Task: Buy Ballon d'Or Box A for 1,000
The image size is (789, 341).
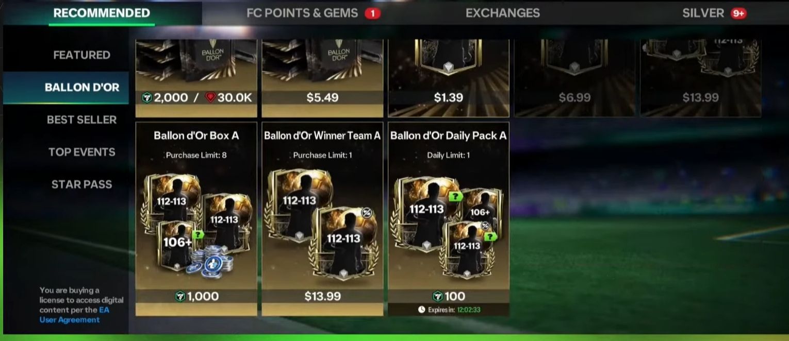Action: tap(196, 296)
